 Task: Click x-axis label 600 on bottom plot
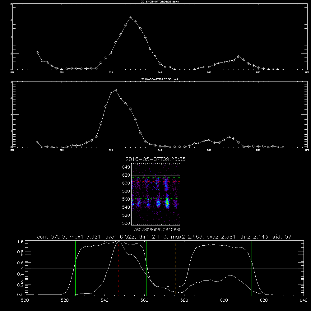tap(224, 300)
